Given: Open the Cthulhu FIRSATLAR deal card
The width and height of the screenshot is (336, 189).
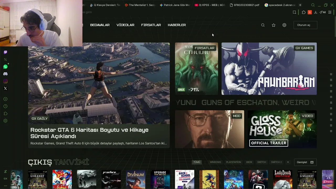Looking at the screenshot, I should [x=197, y=69].
